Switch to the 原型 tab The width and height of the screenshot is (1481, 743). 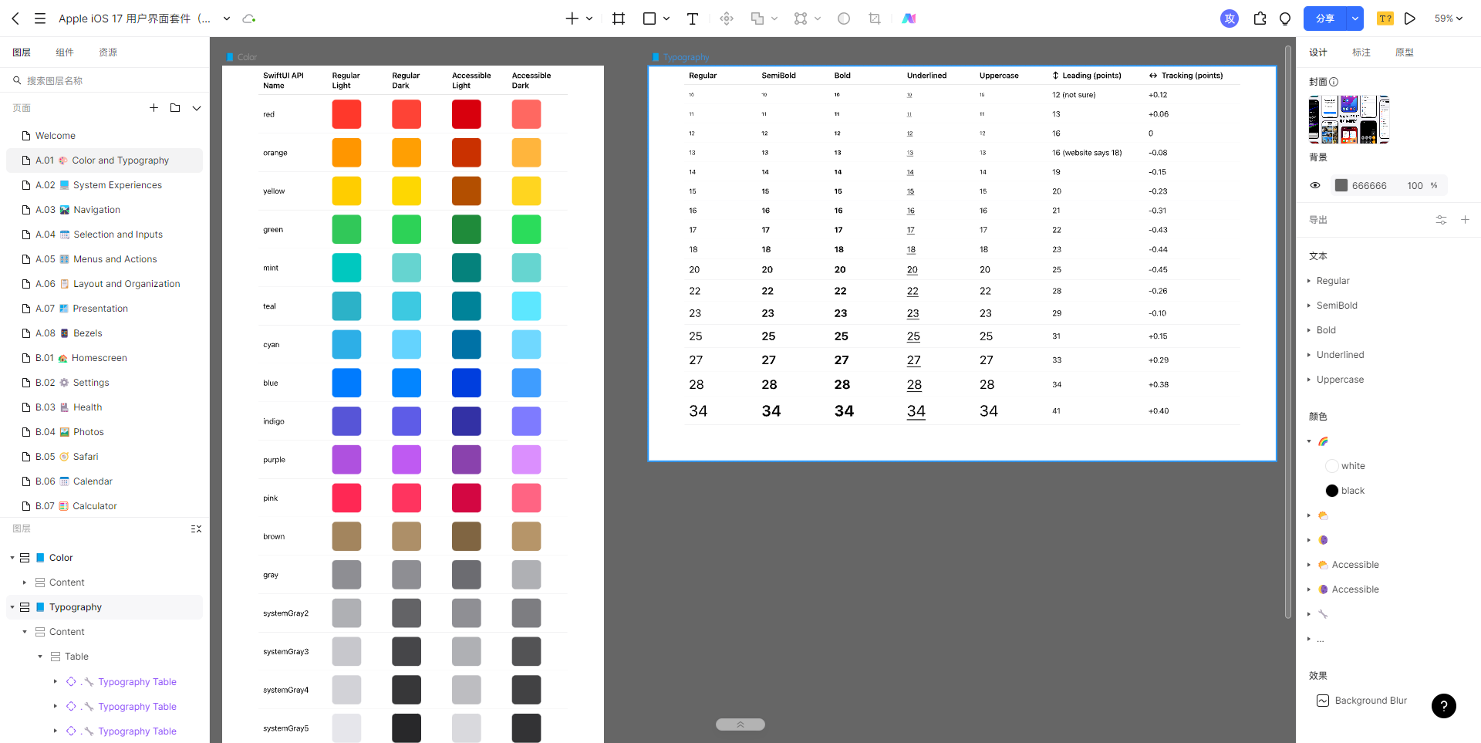(x=1405, y=52)
